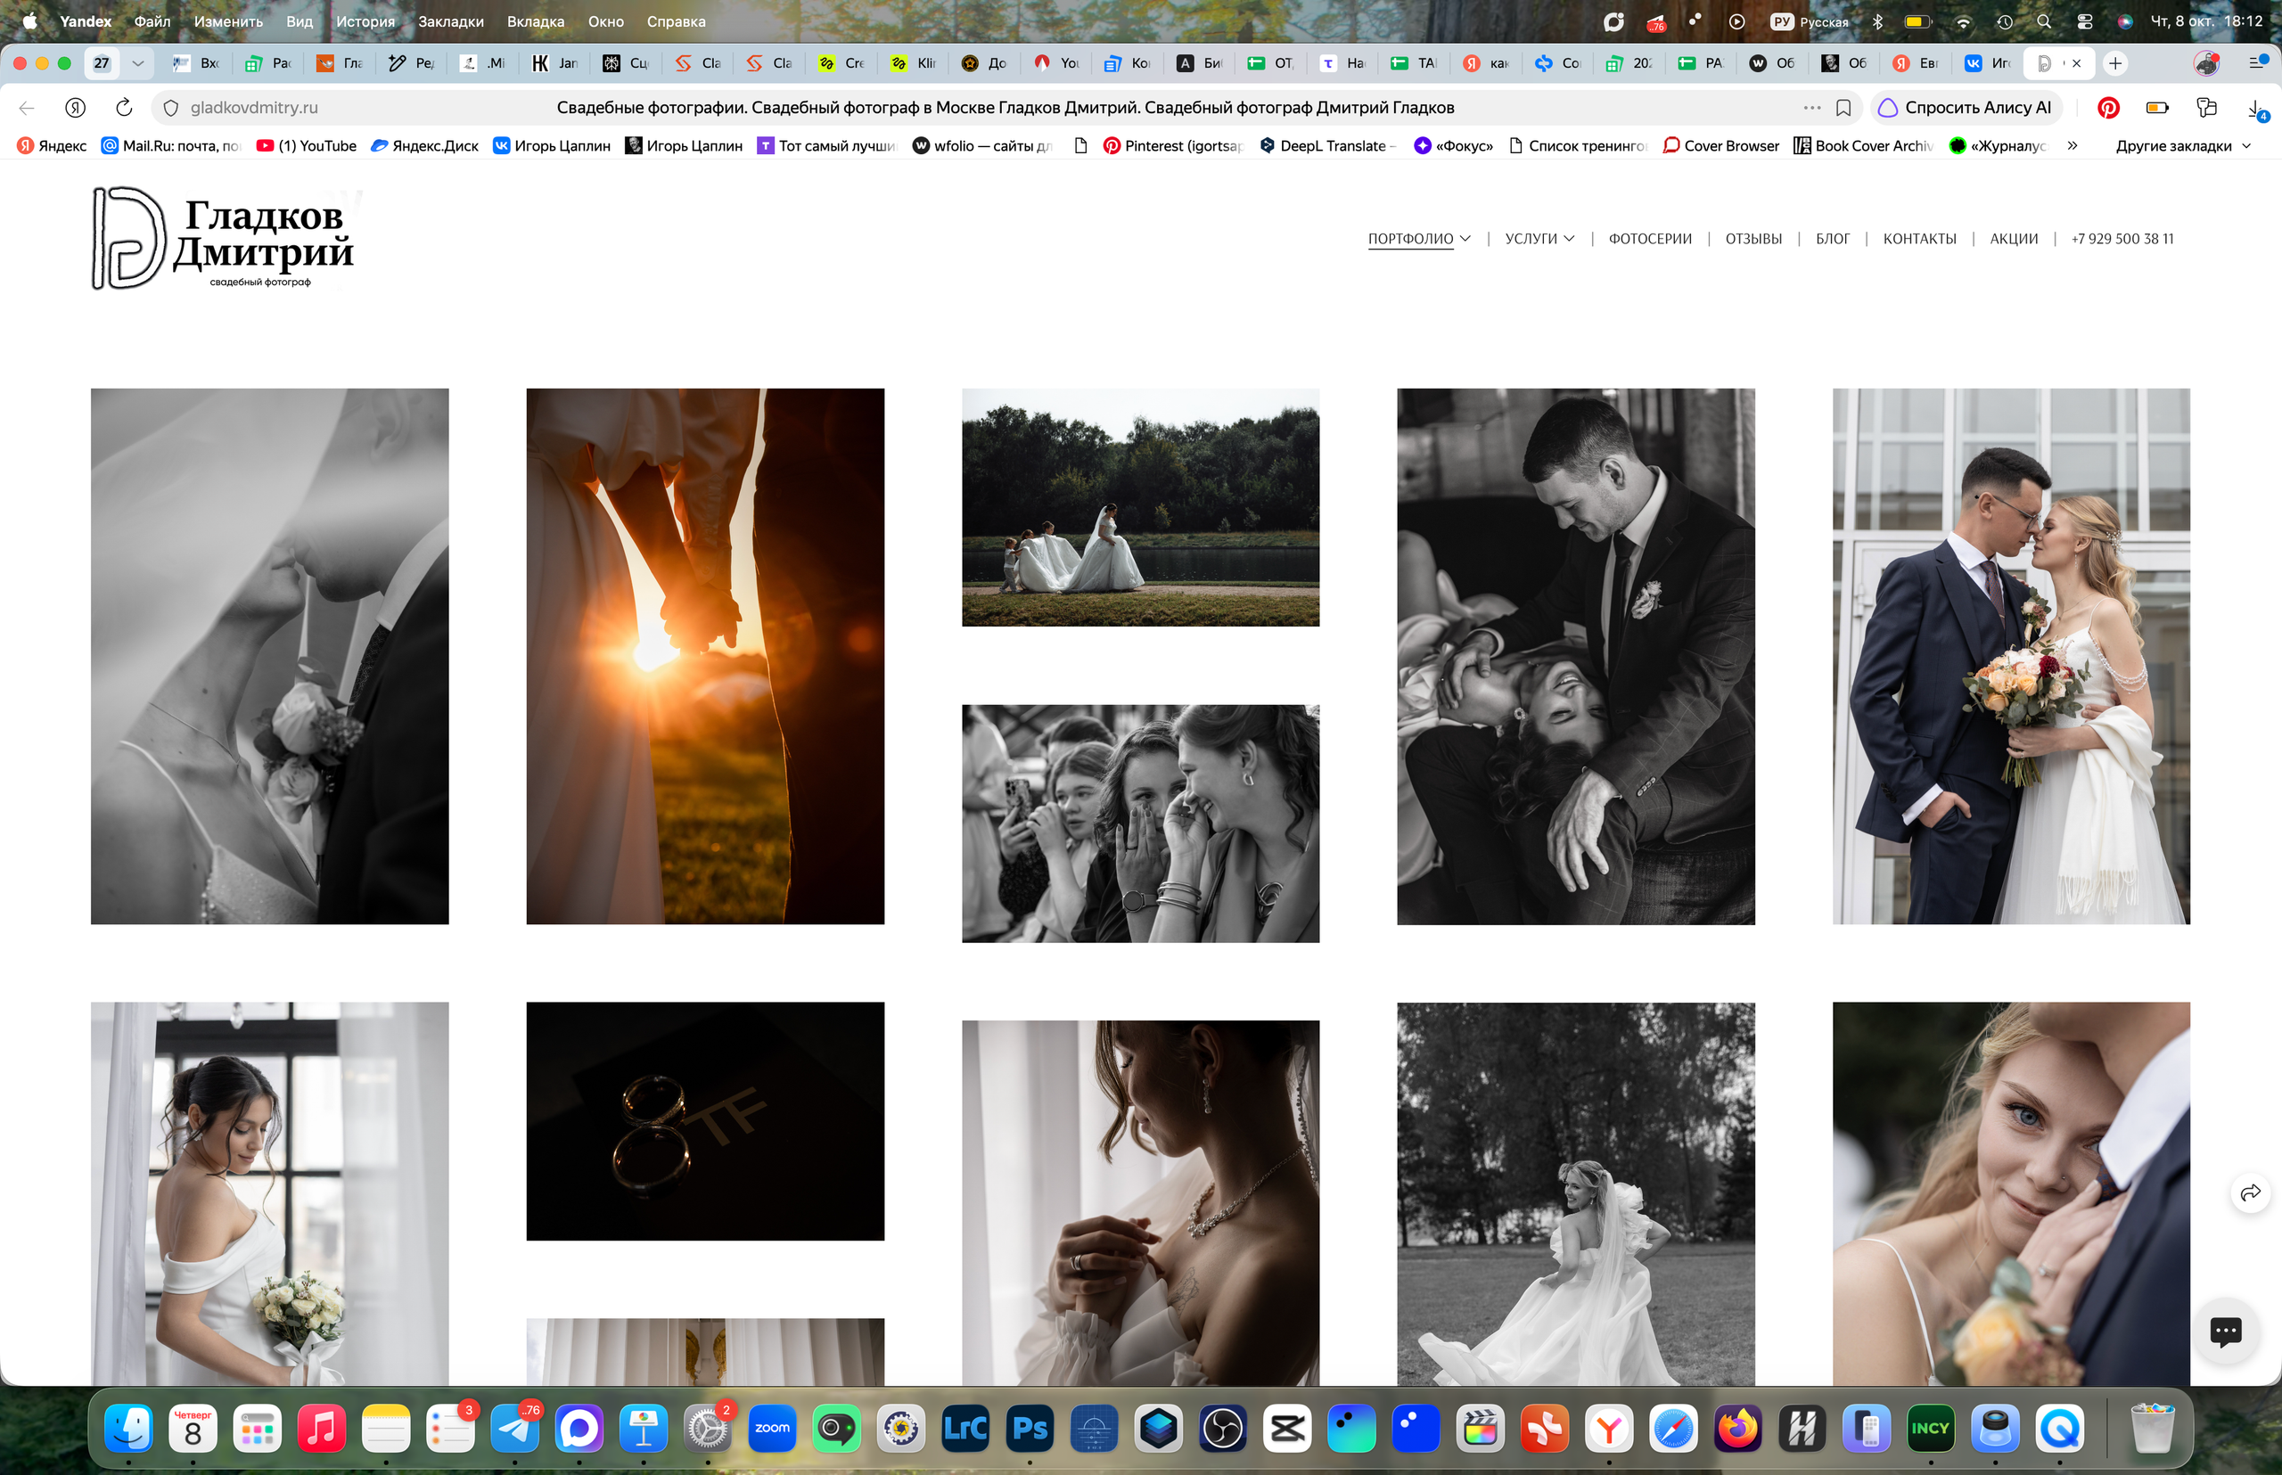Viewport: 2282px width, 1475px height.
Task: Open the chat widget bubble on page
Action: point(2225,1331)
